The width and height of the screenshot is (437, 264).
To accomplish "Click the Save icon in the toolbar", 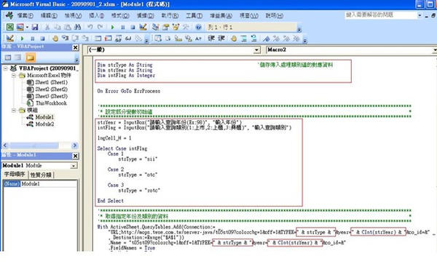I will click(35, 27).
